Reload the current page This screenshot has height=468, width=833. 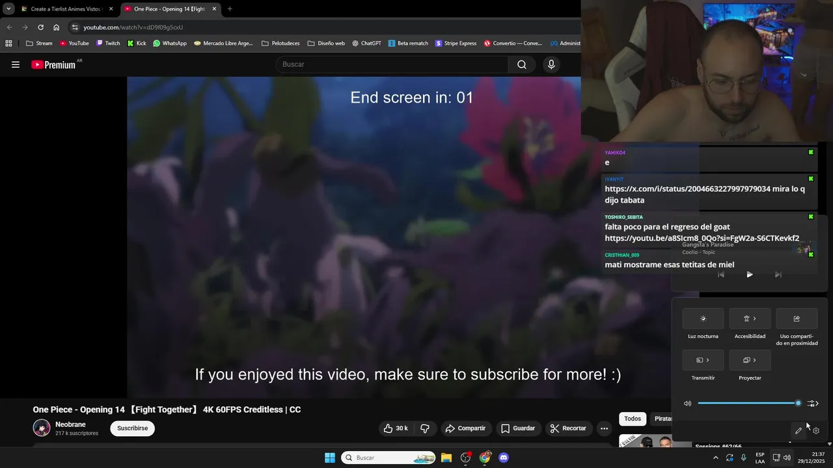click(40, 27)
